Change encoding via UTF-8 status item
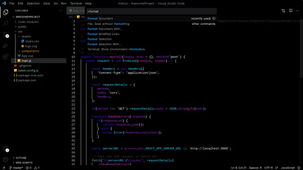303x170 pixels. pos(268,168)
